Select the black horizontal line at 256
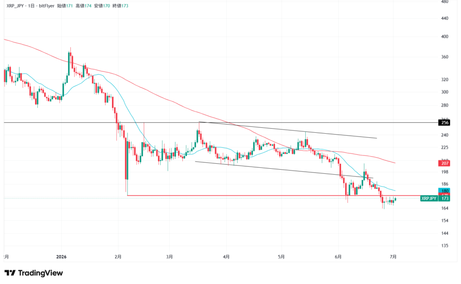The image size is (461, 284). 221,122
